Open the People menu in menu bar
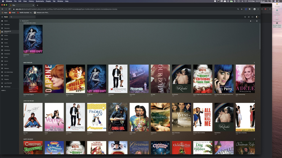This screenshot has width=282, height=158. (x=48, y=1)
